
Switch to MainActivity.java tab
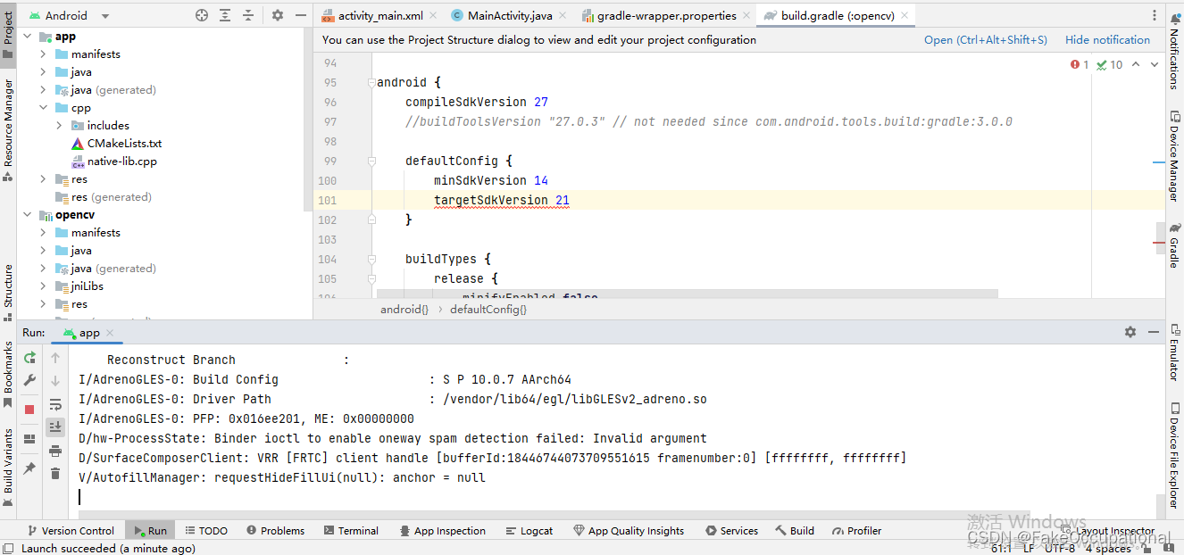(x=509, y=15)
